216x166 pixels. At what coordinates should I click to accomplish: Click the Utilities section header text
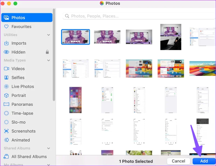(11, 35)
